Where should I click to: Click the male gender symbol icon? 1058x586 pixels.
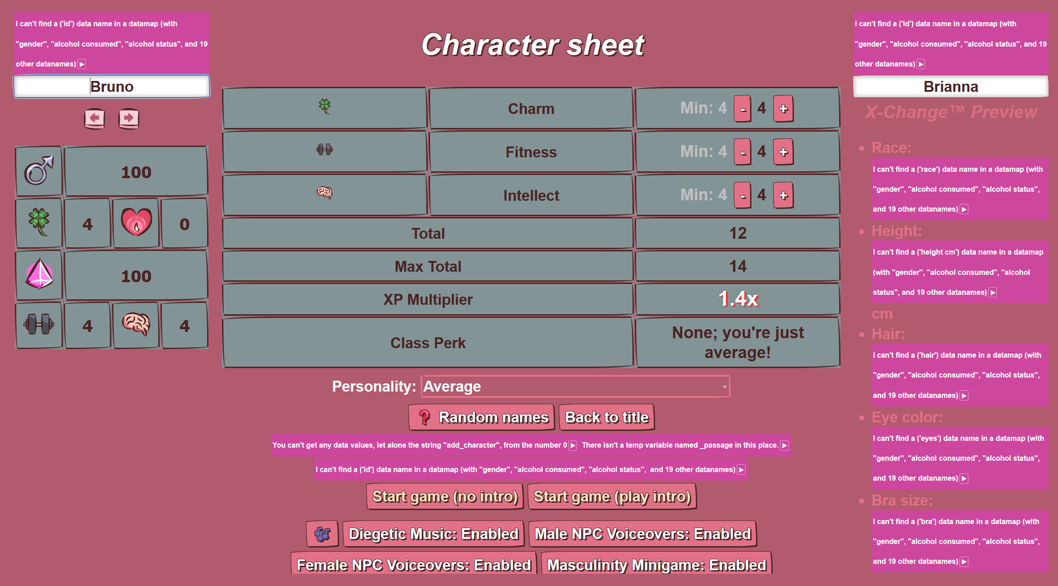pyautogui.click(x=38, y=171)
